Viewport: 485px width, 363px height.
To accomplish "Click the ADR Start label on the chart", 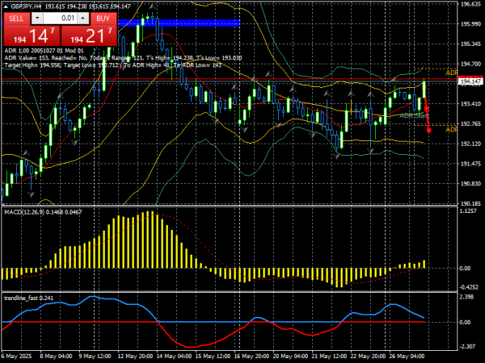I will point(414,115).
